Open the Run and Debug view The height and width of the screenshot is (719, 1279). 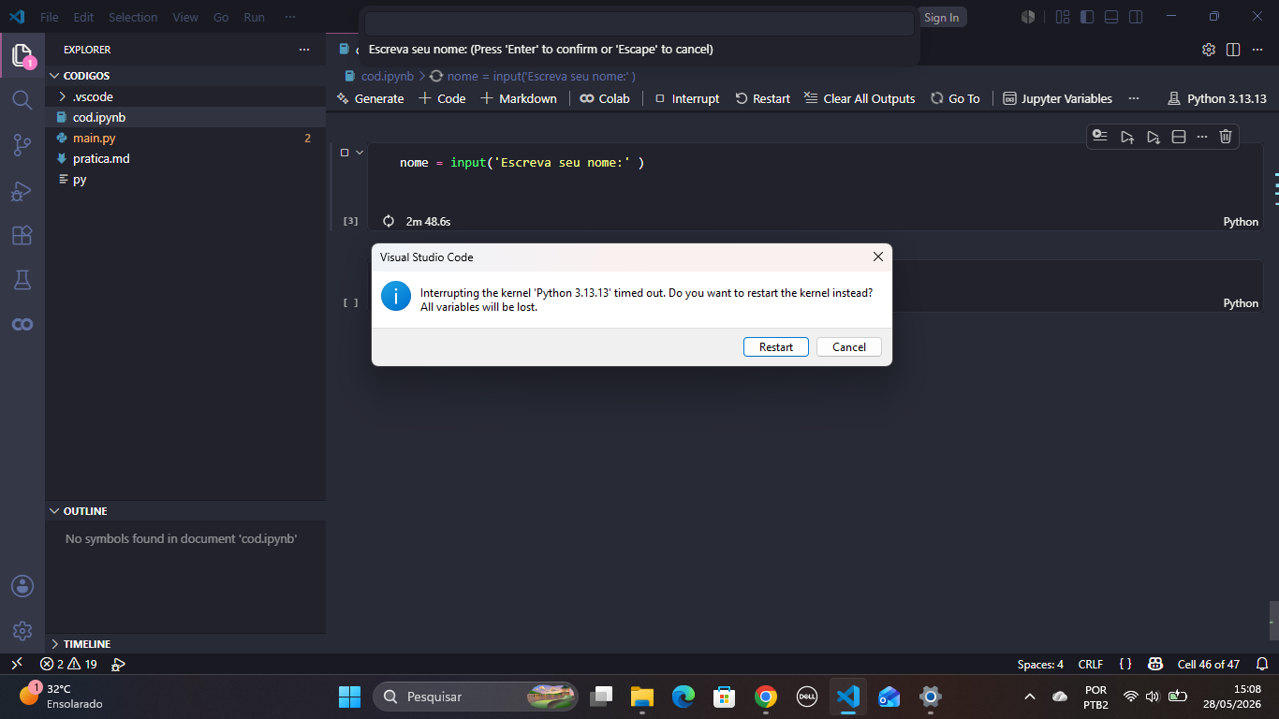(x=22, y=191)
